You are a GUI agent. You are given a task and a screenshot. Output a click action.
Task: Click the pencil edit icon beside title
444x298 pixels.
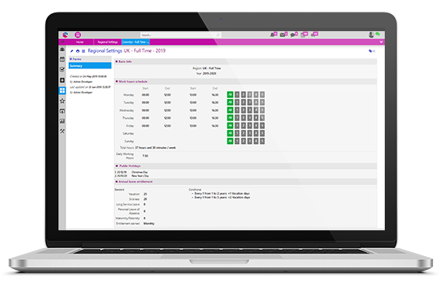[x=72, y=51]
